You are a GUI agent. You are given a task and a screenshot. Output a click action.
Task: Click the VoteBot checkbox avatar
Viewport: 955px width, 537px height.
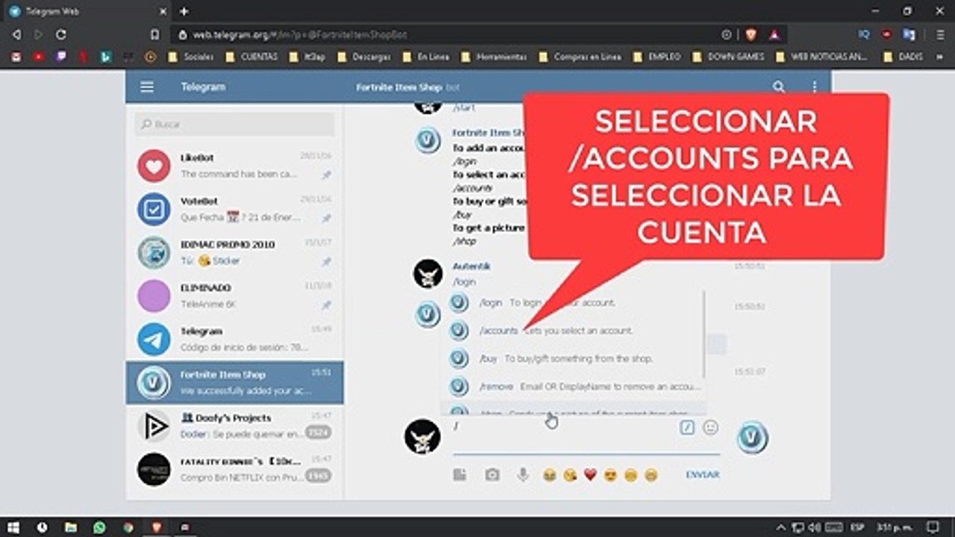154,209
